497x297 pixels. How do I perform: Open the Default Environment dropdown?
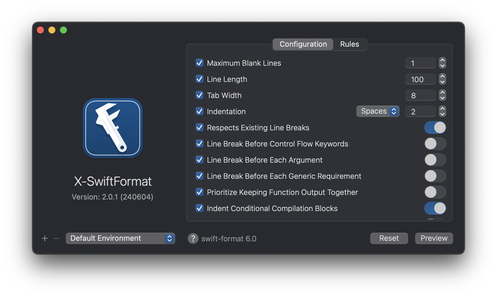point(120,238)
